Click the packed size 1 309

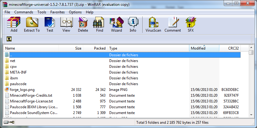click(101, 113)
